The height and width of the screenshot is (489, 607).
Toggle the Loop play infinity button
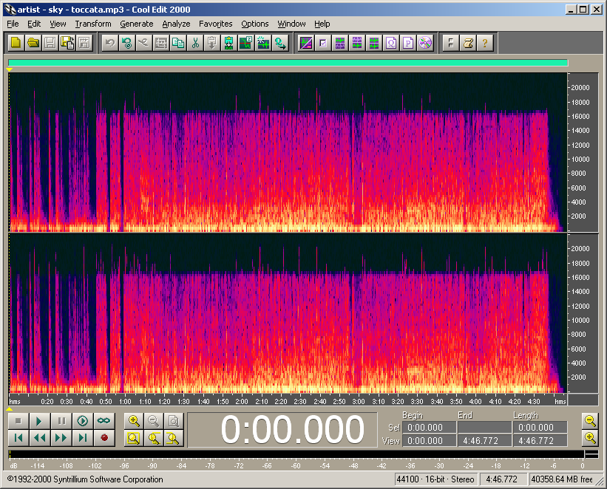pos(104,421)
